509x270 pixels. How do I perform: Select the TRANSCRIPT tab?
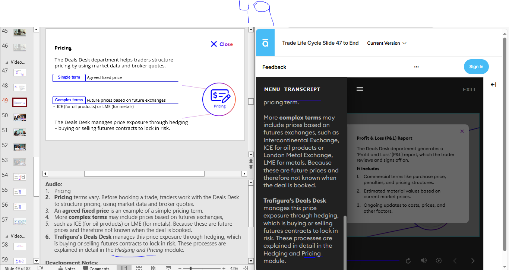pyautogui.click(x=302, y=89)
